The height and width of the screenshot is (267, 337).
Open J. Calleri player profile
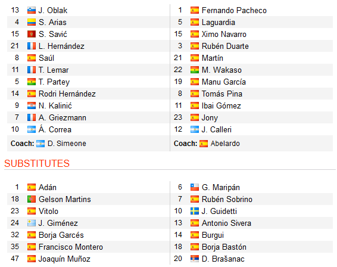click(x=216, y=129)
